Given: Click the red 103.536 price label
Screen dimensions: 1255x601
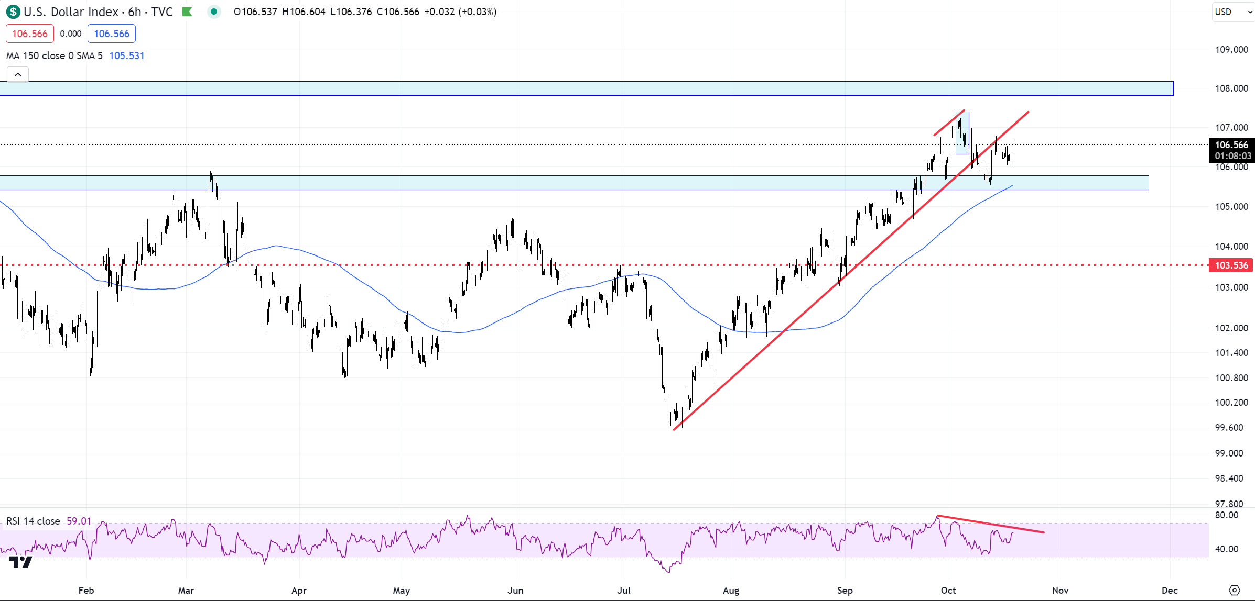Looking at the screenshot, I should [x=1231, y=265].
